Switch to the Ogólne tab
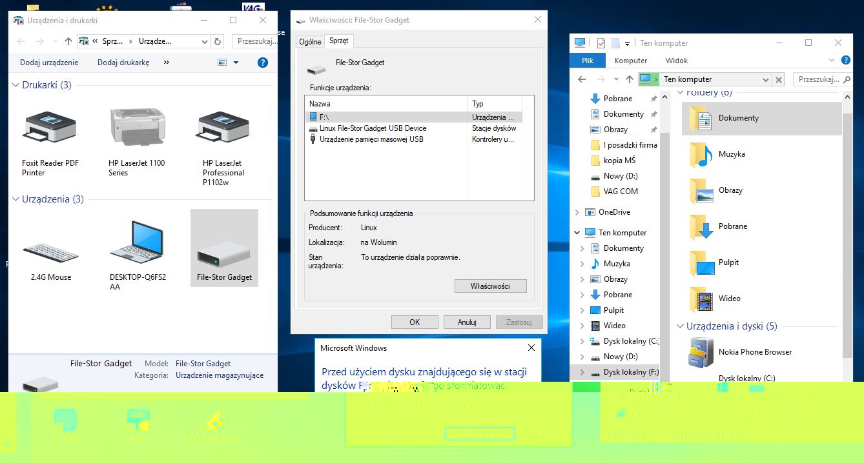The height and width of the screenshot is (463, 864). point(310,41)
